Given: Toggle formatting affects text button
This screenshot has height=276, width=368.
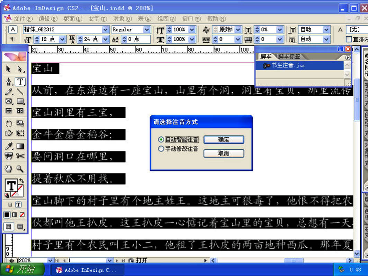Looking at the screenshot, I should pyautogui.click(x=19, y=204).
